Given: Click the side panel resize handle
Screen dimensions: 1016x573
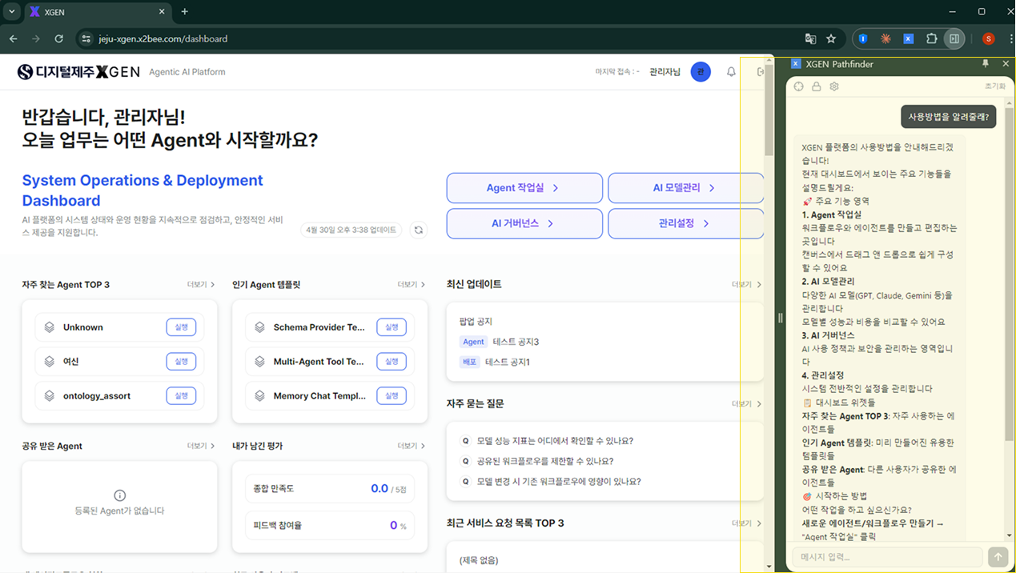Looking at the screenshot, I should (x=781, y=318).
